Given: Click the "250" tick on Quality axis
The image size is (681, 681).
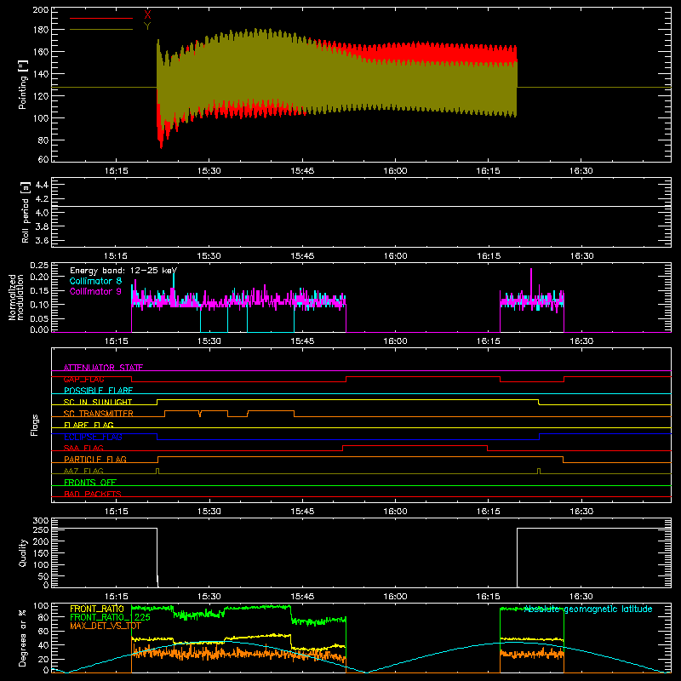Looking at the screenshot, I should [x=40, y=529].
